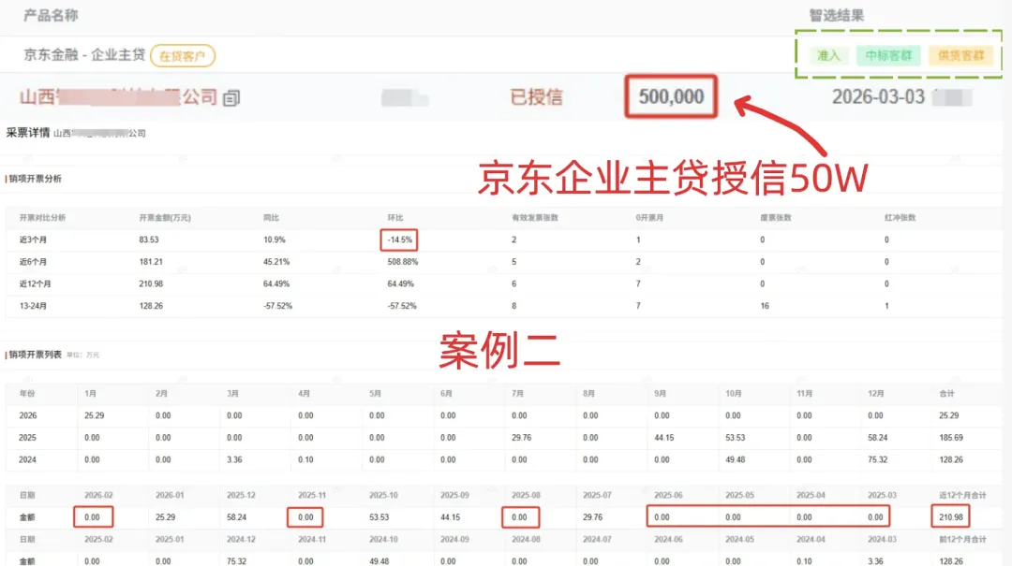The image size is (1012, 566).
Task: Click the 京东金融 - 企业主贷 product name
Action: coord(84,55)
